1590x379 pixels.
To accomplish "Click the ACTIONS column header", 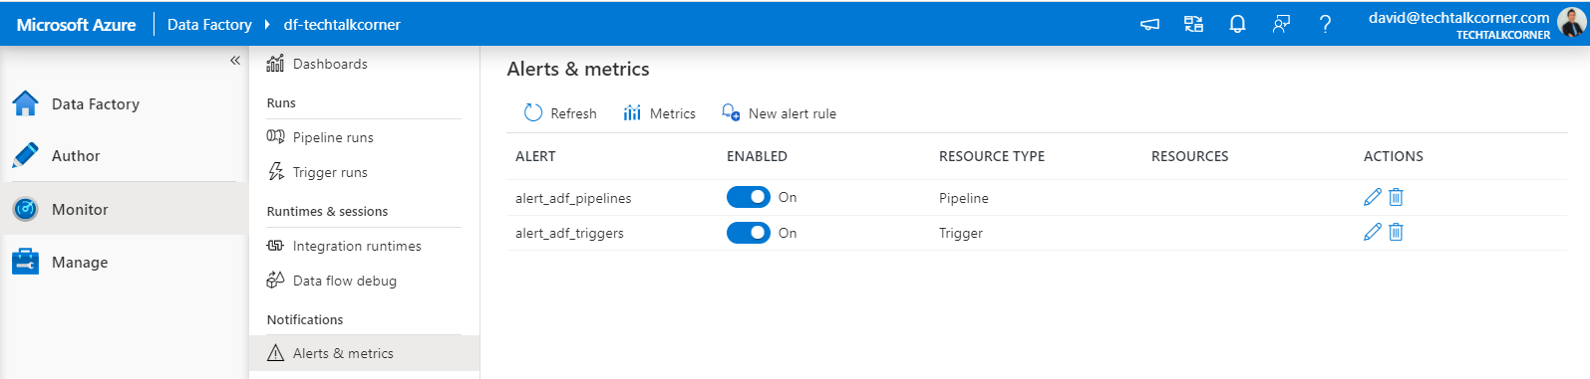I will pos(1394,156).
